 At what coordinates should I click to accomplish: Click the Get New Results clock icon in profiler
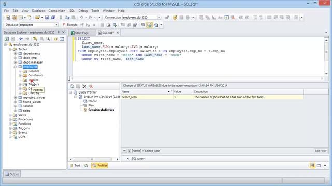[72, 86]
